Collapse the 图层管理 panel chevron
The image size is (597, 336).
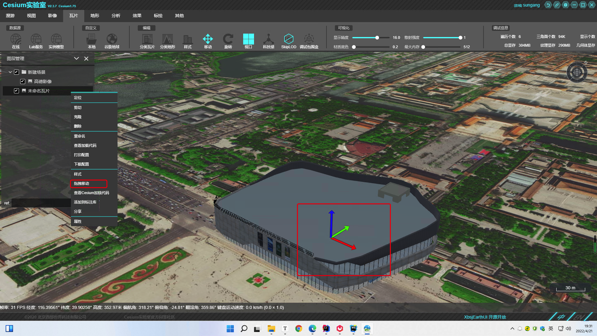point(76,58)
